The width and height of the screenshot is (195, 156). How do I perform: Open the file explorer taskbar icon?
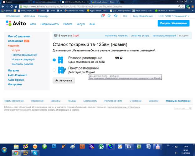(x=16, y=147)
